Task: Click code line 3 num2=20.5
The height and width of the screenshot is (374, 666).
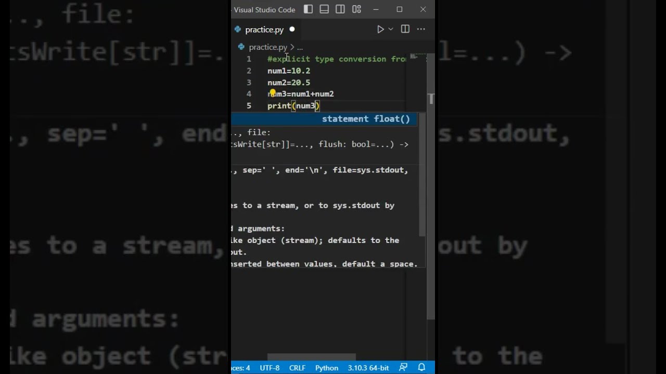Action: [x=289, y=83]
